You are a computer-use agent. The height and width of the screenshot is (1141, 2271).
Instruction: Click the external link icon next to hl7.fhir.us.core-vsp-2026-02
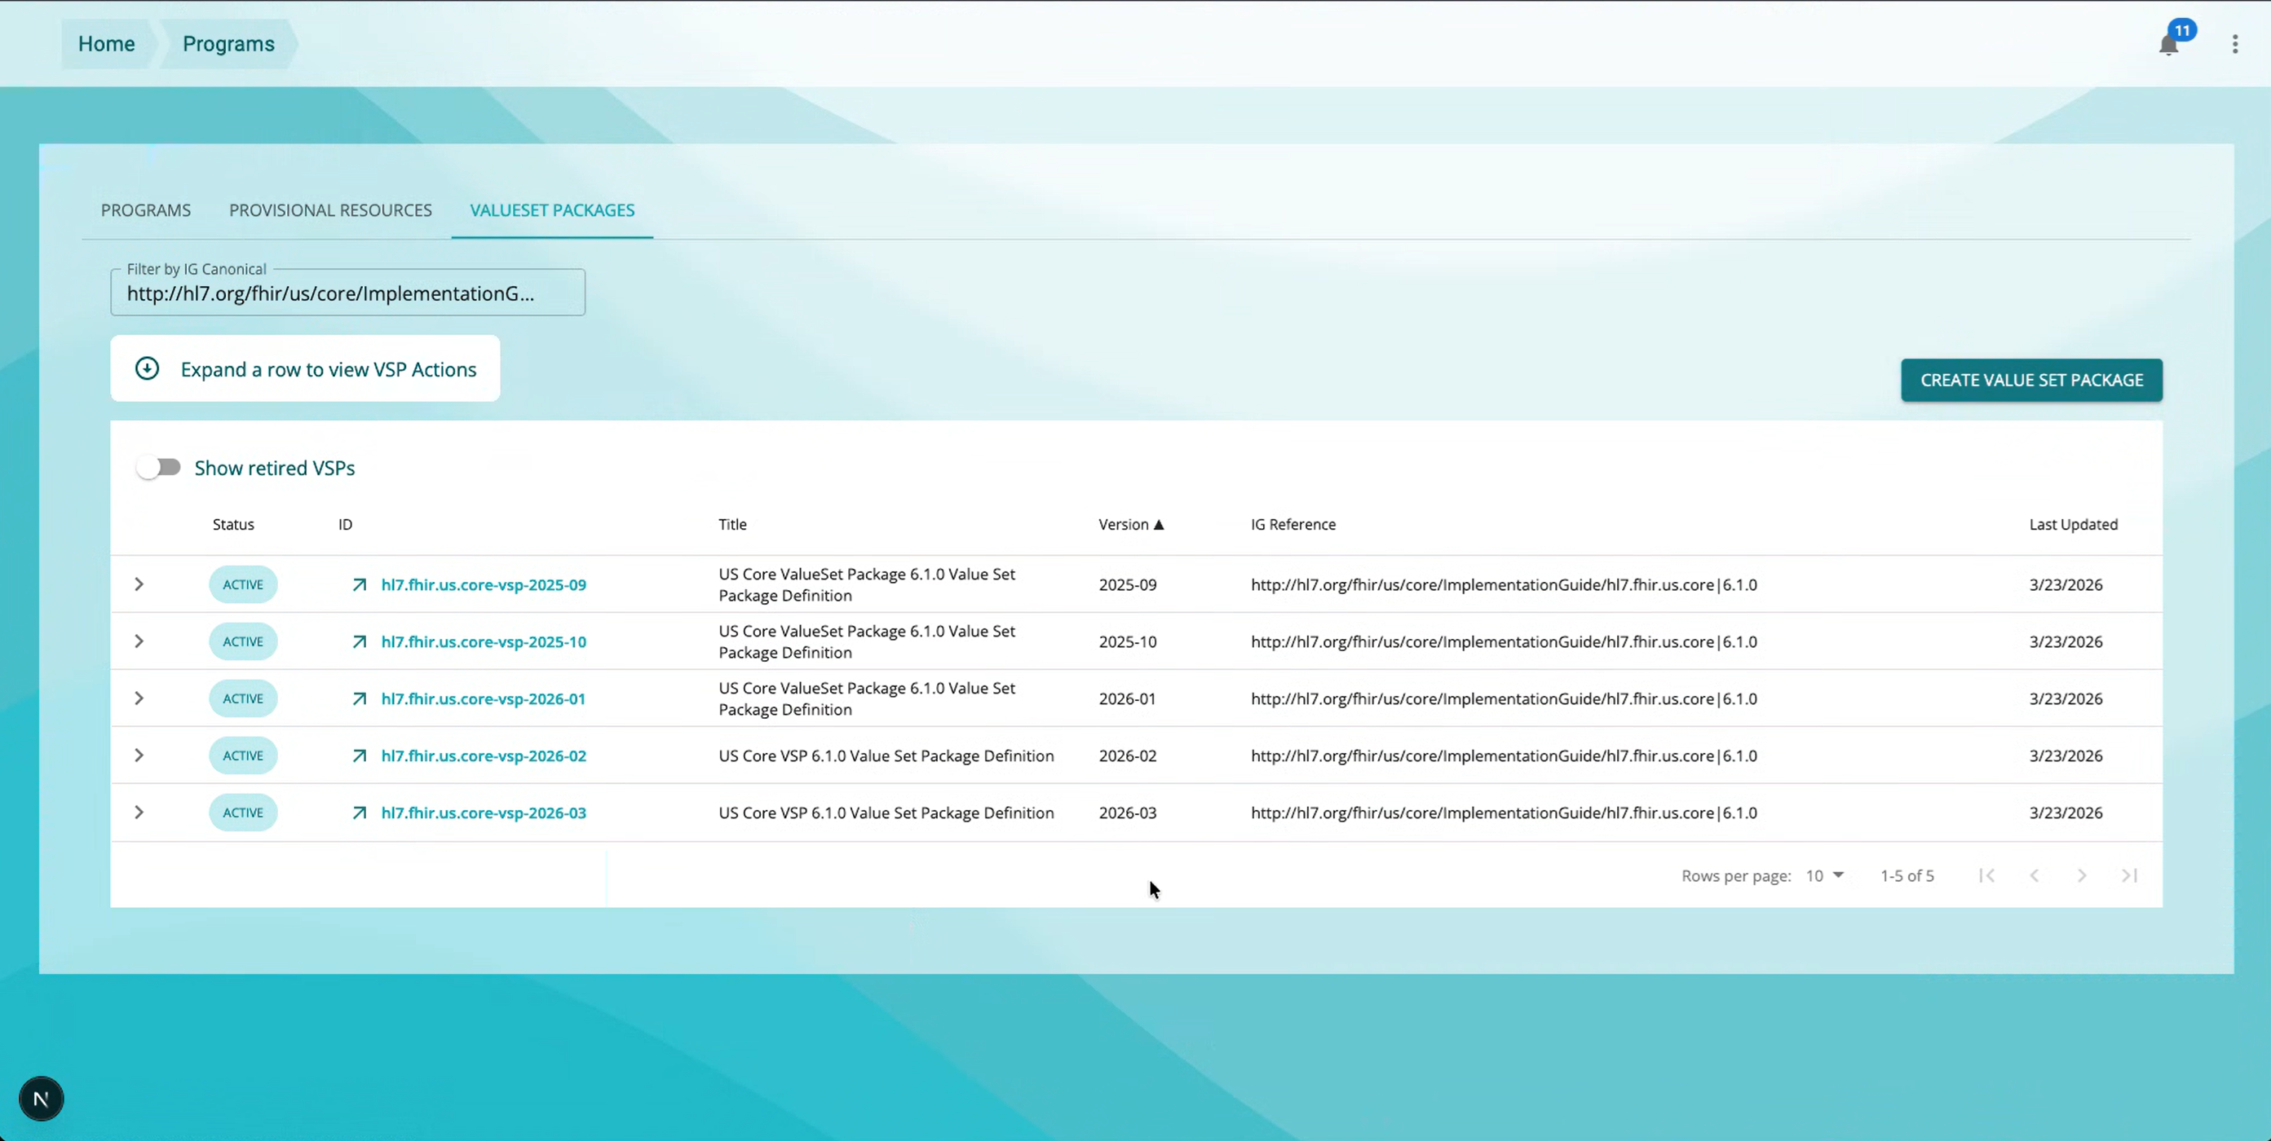(359, 755)
